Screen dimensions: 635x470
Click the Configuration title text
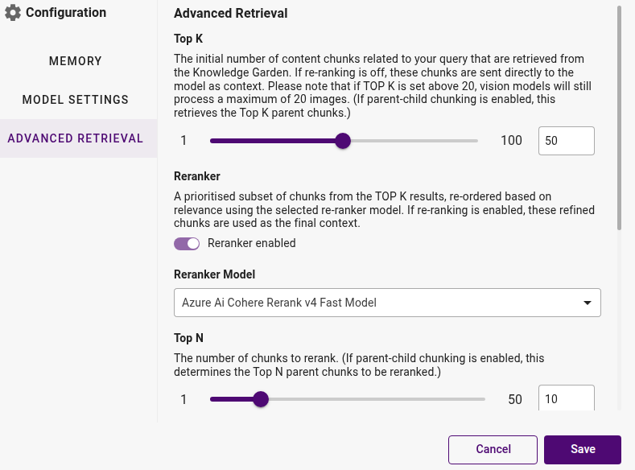tap(66, 13)
